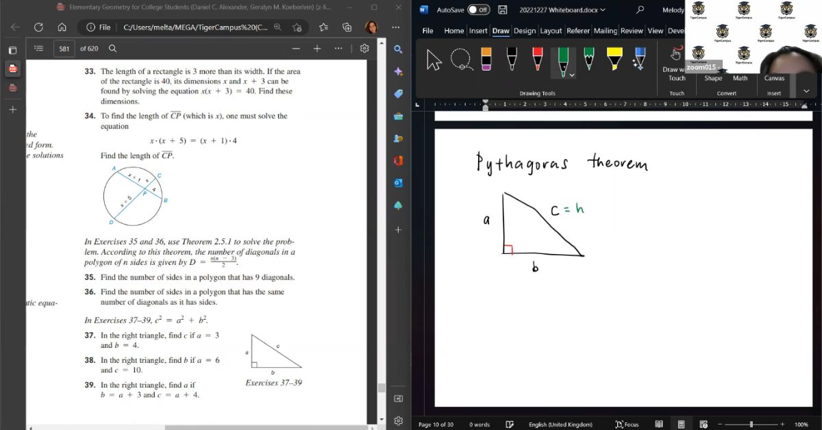Zoom out the PDF with minus
Viewport: 822px width, 430px height.
296,49
